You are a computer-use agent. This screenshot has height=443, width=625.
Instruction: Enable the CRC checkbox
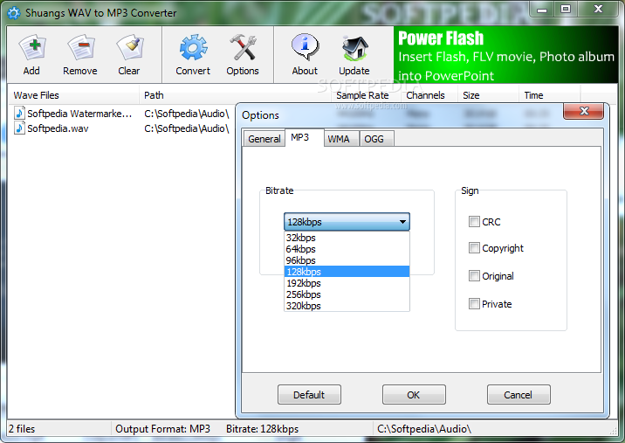click(474, 222)
